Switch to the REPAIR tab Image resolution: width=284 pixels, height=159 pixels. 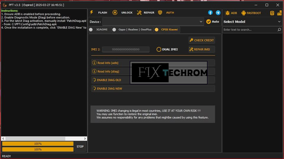click(x=149, y=13)
